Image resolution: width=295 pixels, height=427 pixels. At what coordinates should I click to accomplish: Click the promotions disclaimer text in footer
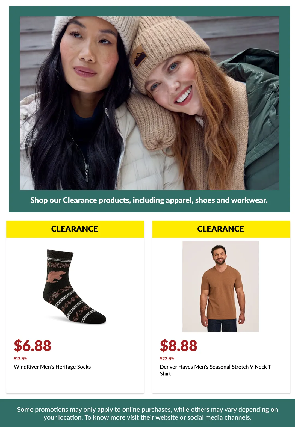point(147,413)
